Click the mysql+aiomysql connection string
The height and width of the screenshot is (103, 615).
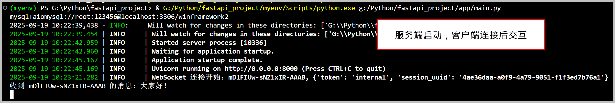tap(119, 17)
